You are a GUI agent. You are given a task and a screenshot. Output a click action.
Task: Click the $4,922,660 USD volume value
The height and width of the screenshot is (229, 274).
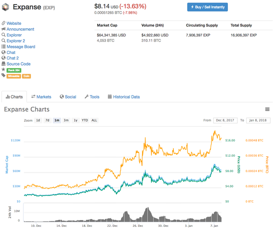point(155,35)
